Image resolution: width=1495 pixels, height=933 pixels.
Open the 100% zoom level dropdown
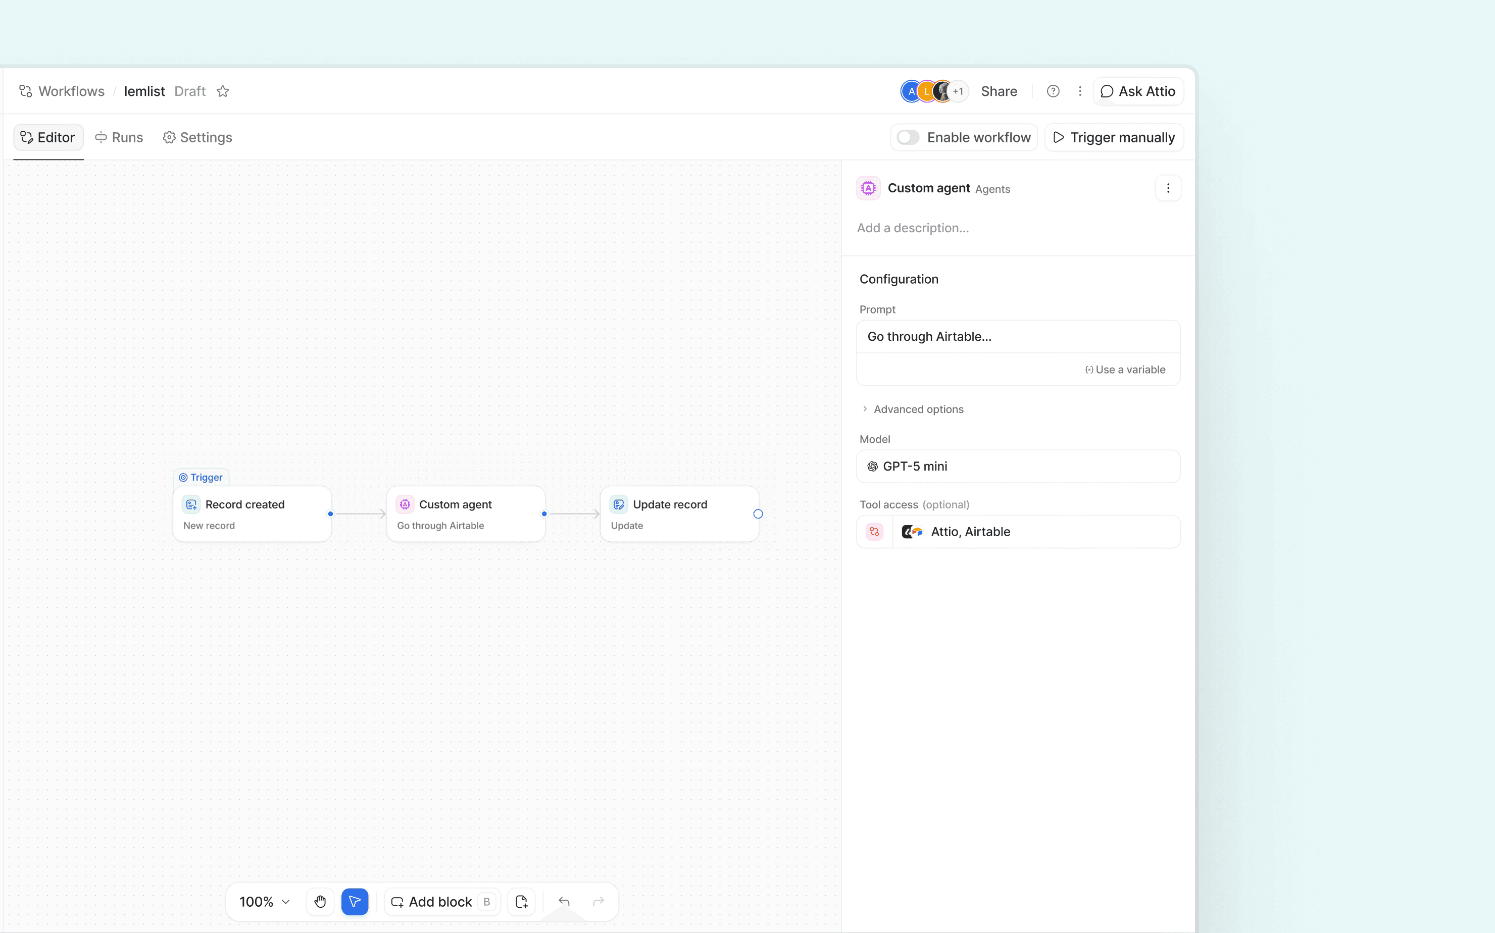click(x=264, y=902)
